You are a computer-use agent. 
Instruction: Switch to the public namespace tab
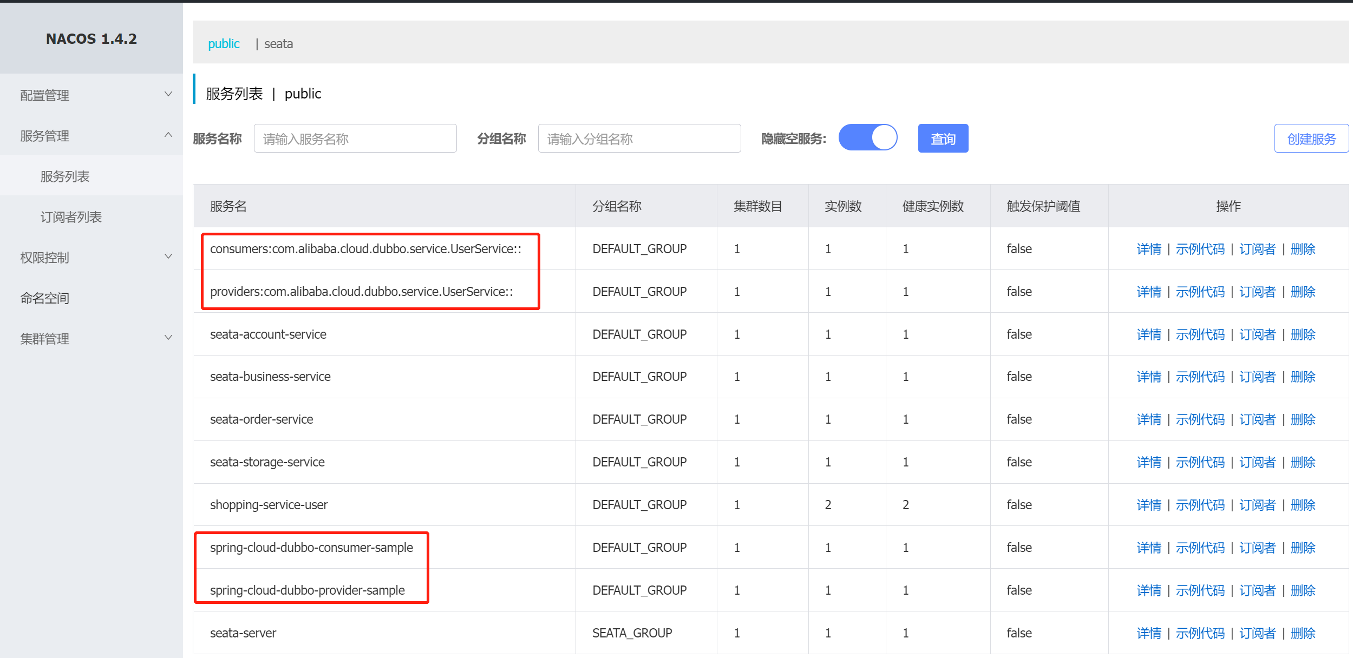[224, 44]
